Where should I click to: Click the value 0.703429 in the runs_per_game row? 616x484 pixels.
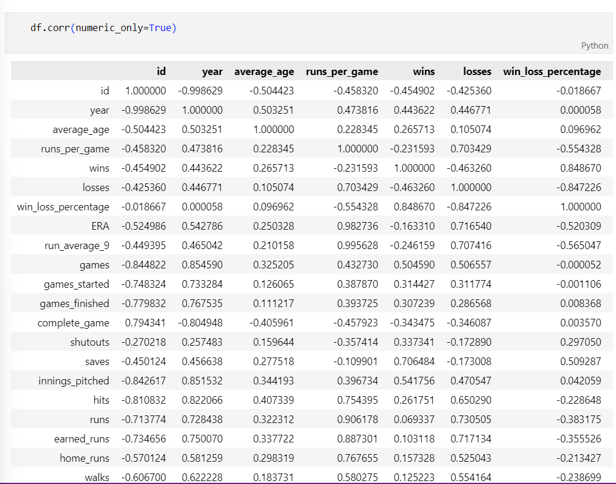(x=471, y=149)
